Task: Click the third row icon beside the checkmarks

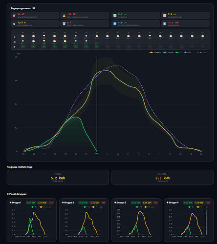Action: (15, 47)
